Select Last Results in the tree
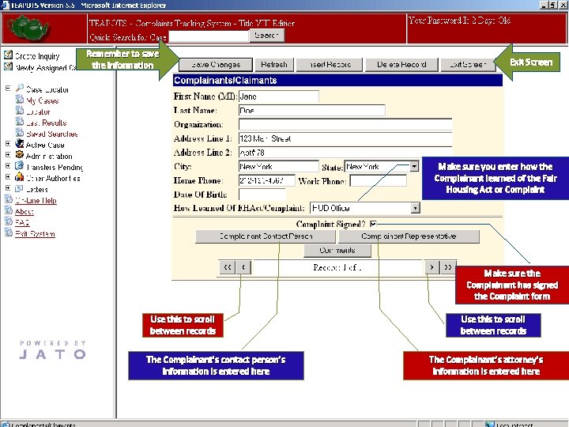Viewport: 569px width, 427px height. point(47,123)
